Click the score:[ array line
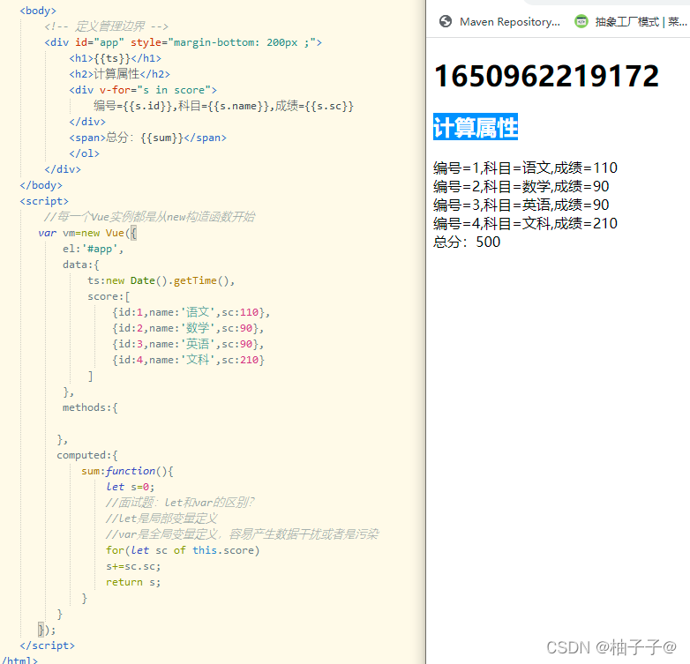Image resolution: width=690 pixels, height=664 pixels. (109, 296)
